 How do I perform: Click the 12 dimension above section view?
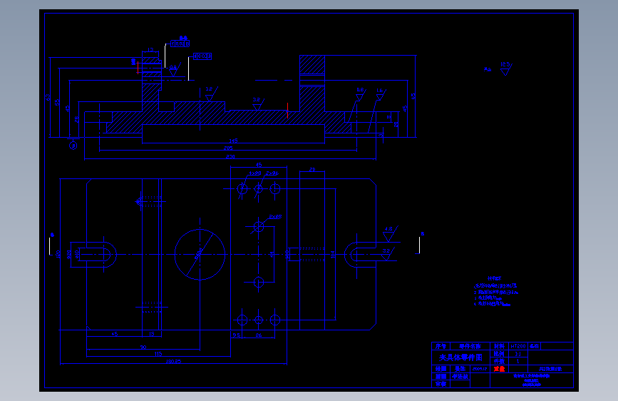pos(150,50)
